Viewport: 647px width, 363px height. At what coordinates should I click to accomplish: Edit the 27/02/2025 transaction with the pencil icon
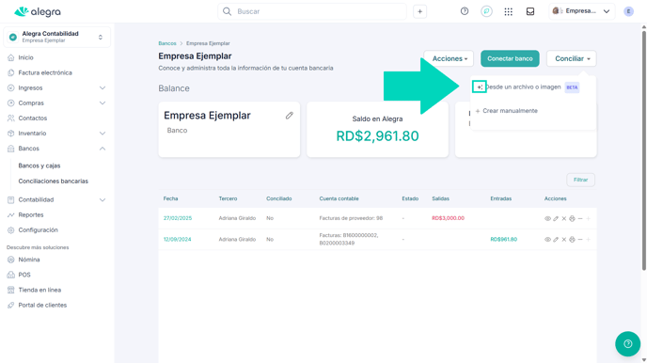[556, 218]
